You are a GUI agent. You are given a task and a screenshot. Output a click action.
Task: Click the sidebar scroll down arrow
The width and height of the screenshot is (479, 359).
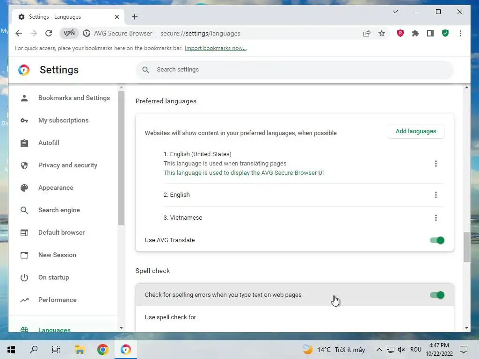pos(121,328)
